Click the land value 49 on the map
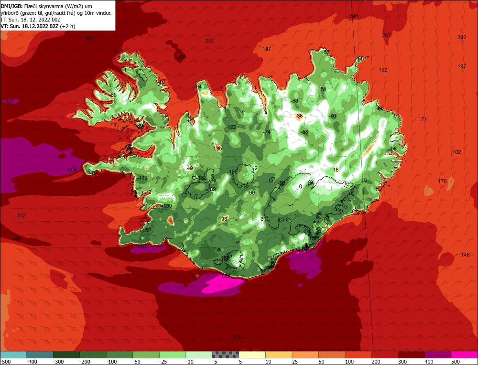The height and width of the screenshot is (365, 478). (190, 168)
